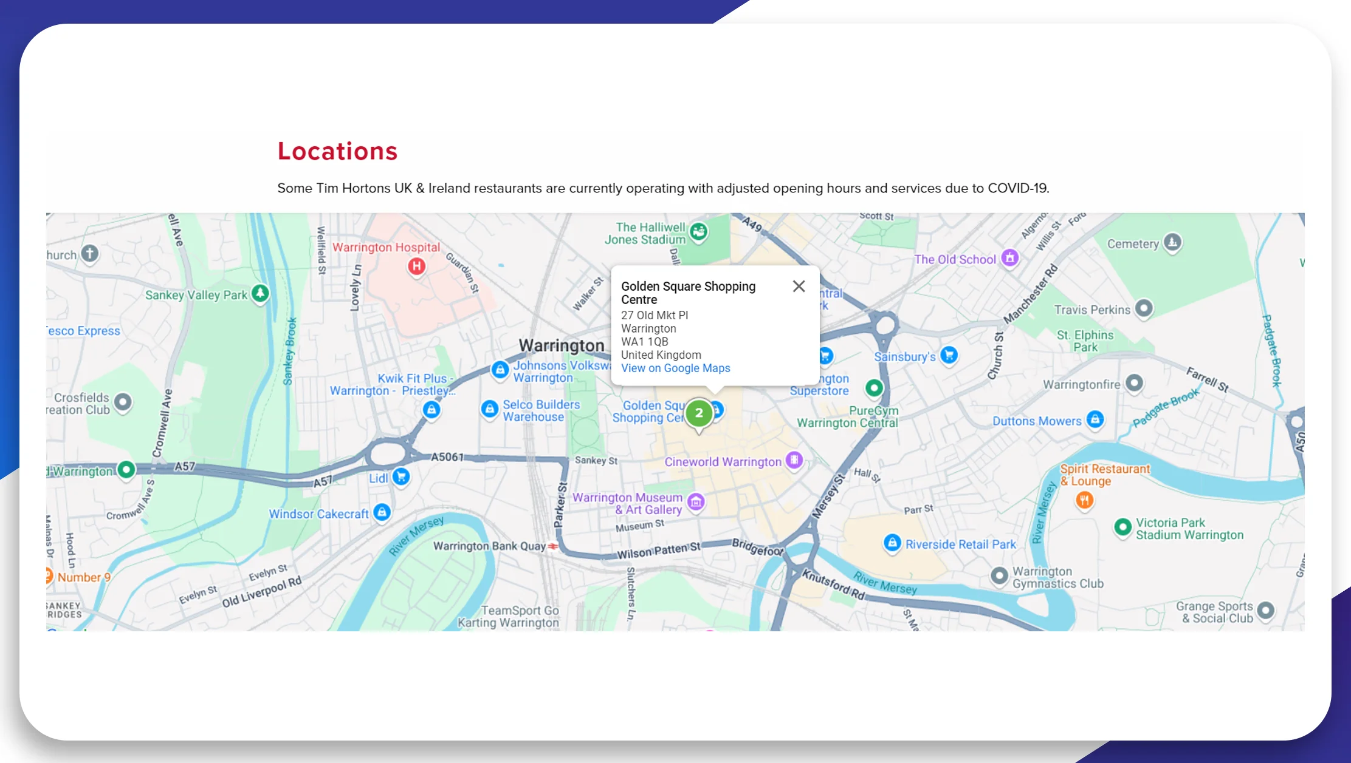Image resolution: width=1351 pixels, height=763 pixels.
Task: Click the St. Elphins Park label
Action: tap(1085, 341)
